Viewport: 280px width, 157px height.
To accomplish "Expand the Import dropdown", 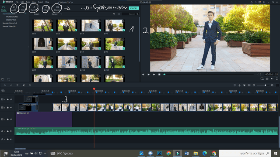I will click(x=45, y=14).
